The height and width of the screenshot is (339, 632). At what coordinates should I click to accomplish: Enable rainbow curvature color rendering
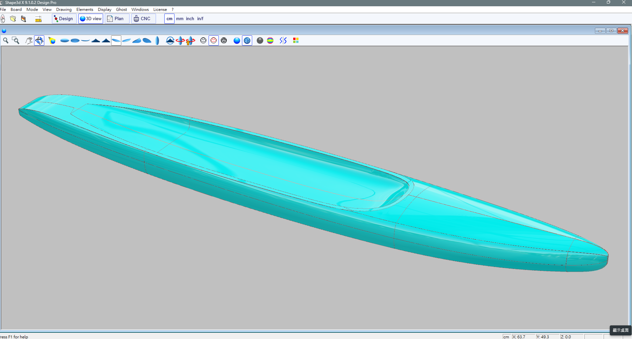pos(270,40)
